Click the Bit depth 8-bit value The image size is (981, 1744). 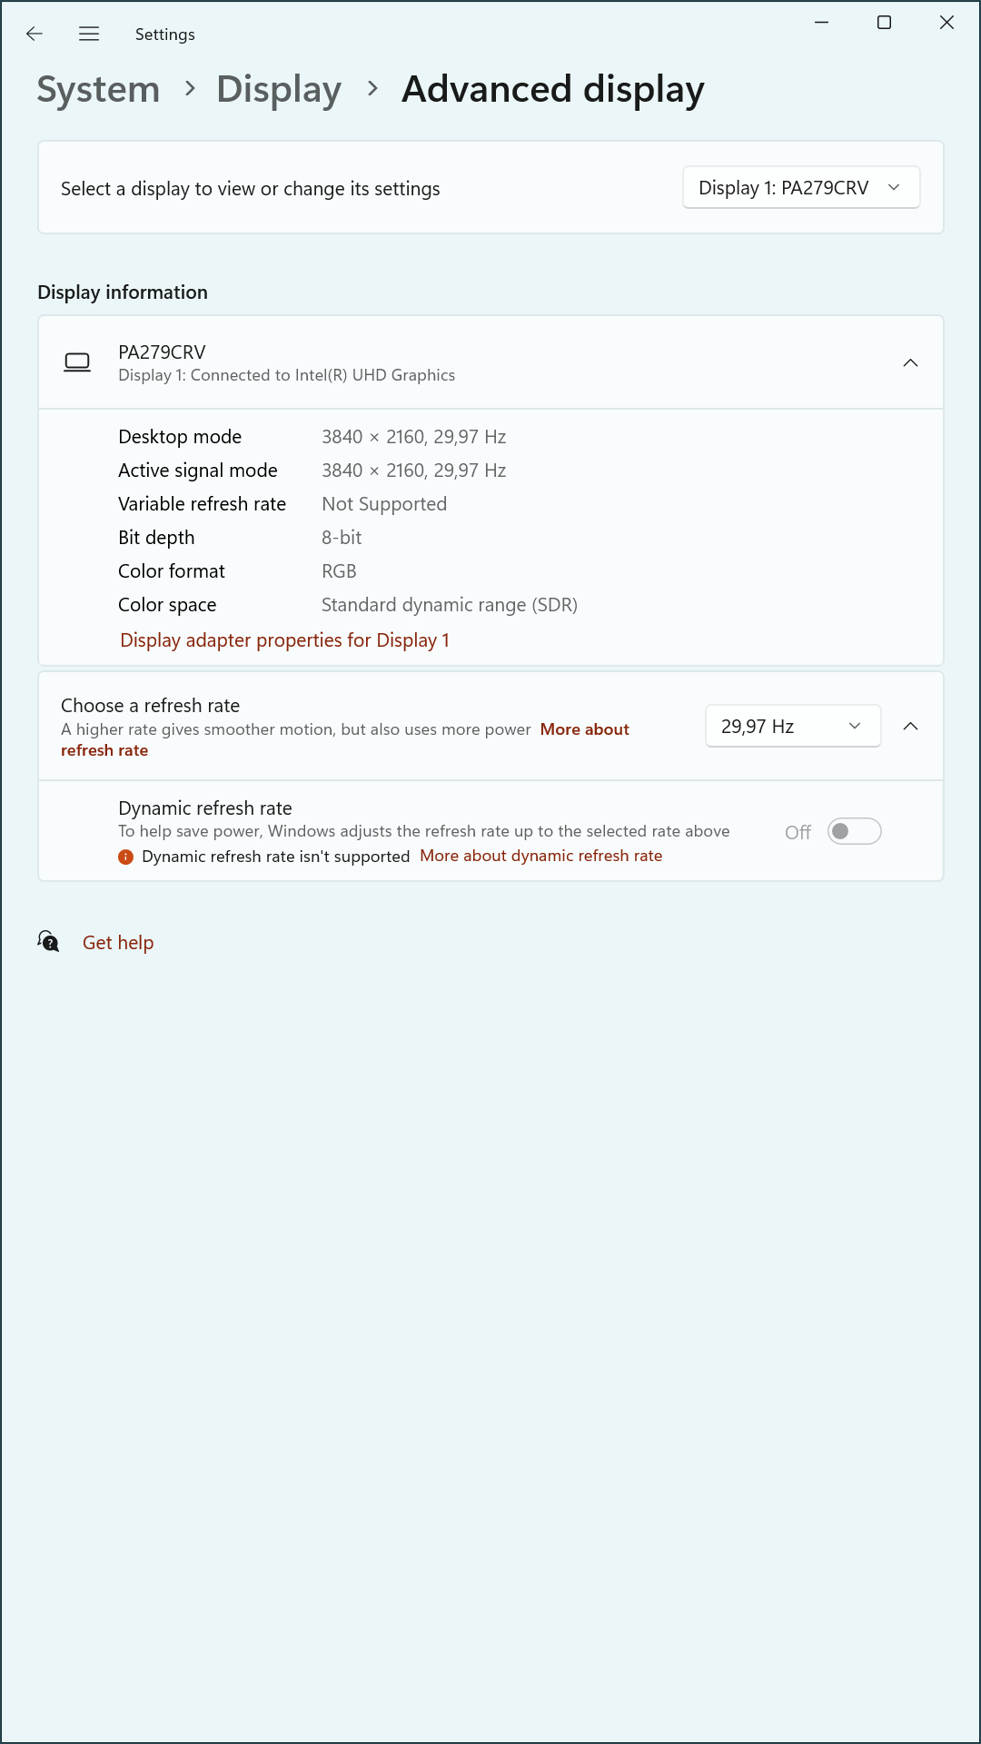tap(342, 538)
